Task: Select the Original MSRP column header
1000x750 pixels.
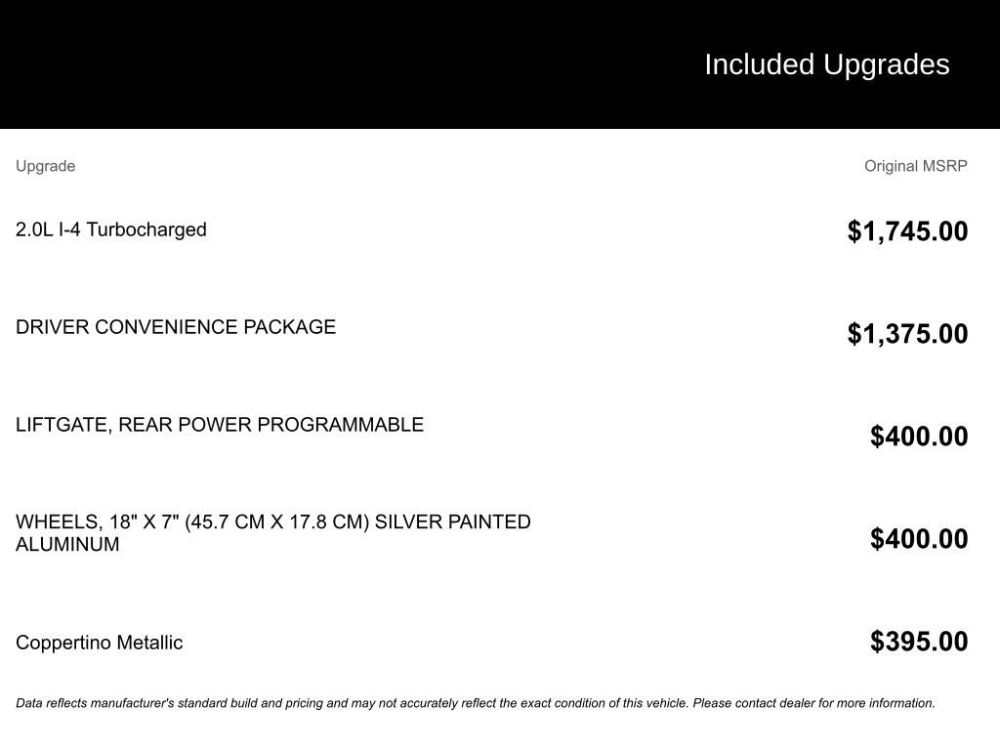Action: pyautogui.click(x=916, y=166)
